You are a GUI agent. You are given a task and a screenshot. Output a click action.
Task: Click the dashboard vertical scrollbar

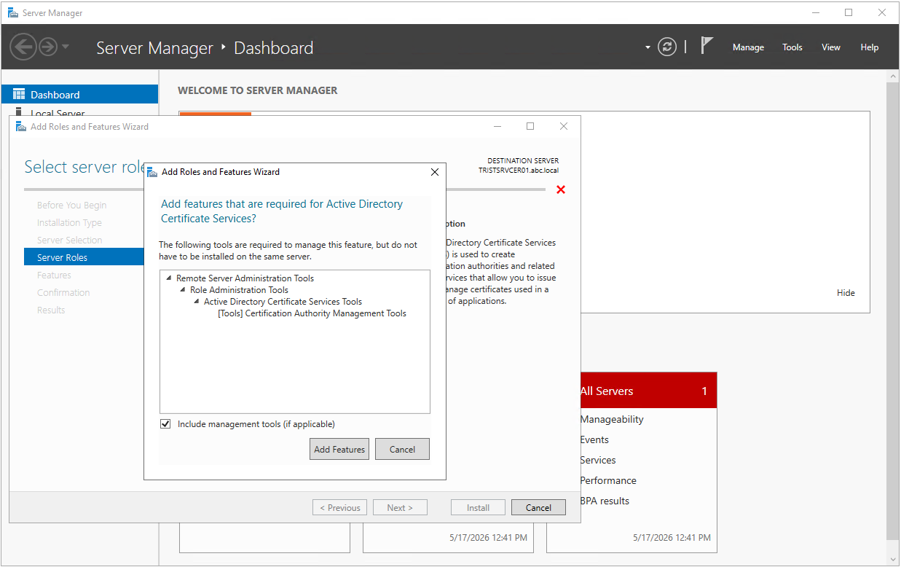(893, 311)
